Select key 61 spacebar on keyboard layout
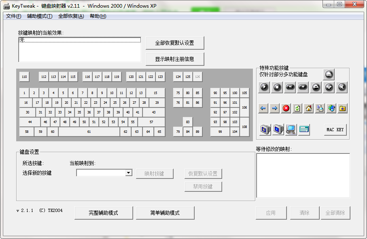This screenshot has width=367, height=239. point(89,132)
